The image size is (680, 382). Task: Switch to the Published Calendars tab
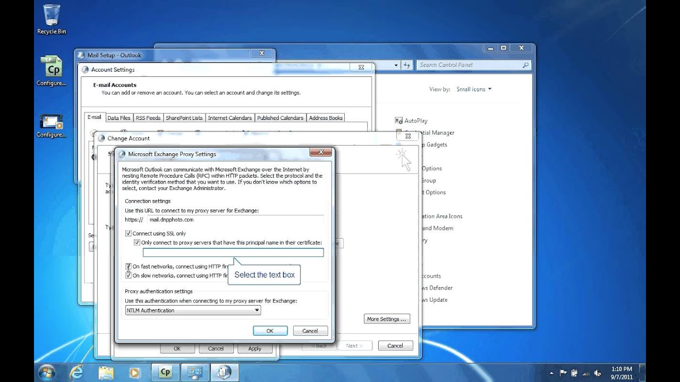click(280, 118)
